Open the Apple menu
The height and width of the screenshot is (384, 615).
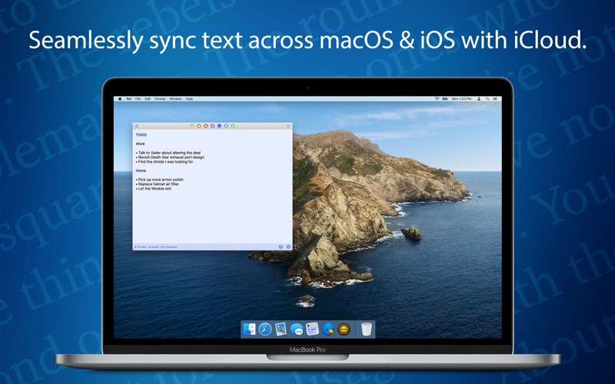coord(120,99)
